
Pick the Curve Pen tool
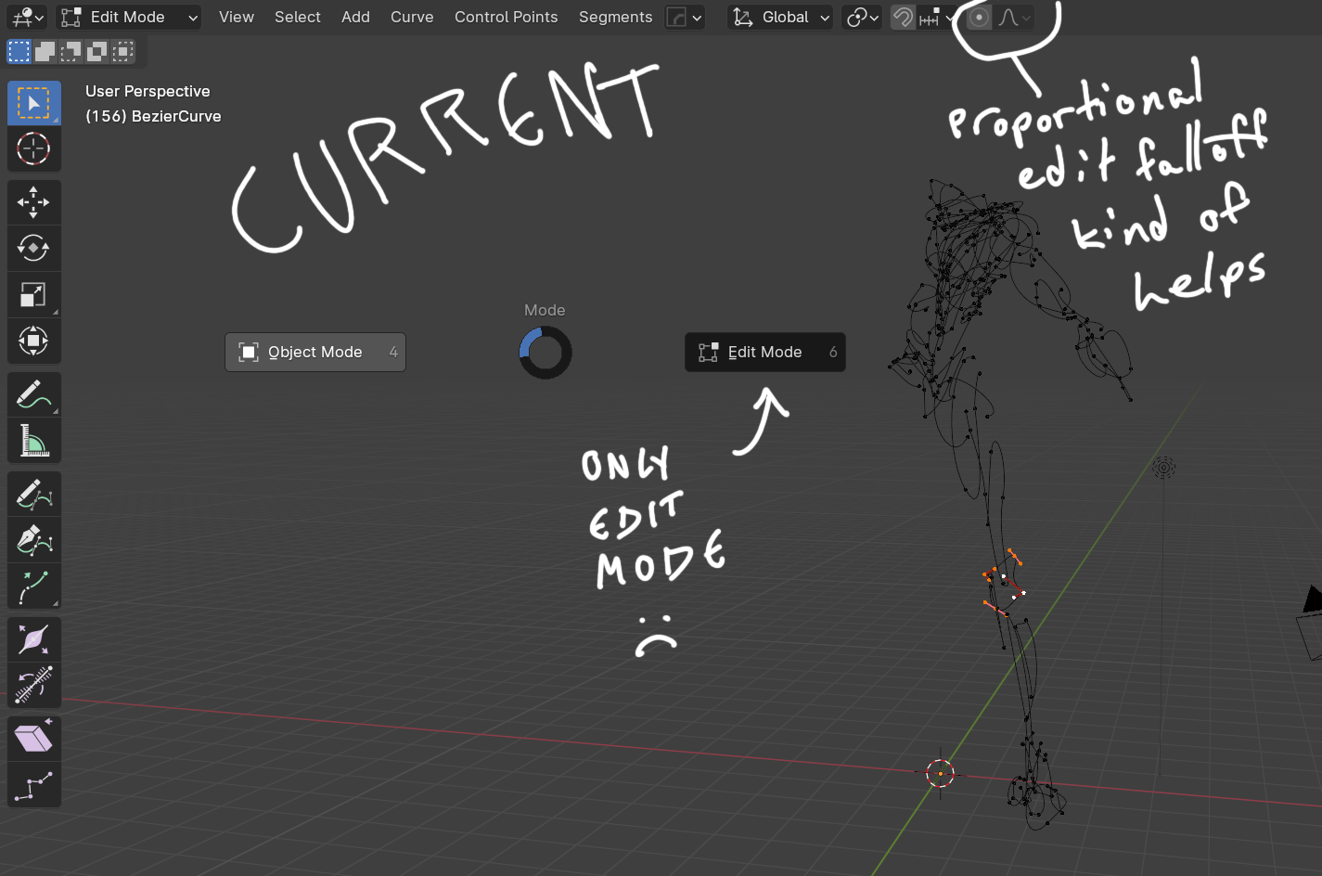[x=34, y=540]
